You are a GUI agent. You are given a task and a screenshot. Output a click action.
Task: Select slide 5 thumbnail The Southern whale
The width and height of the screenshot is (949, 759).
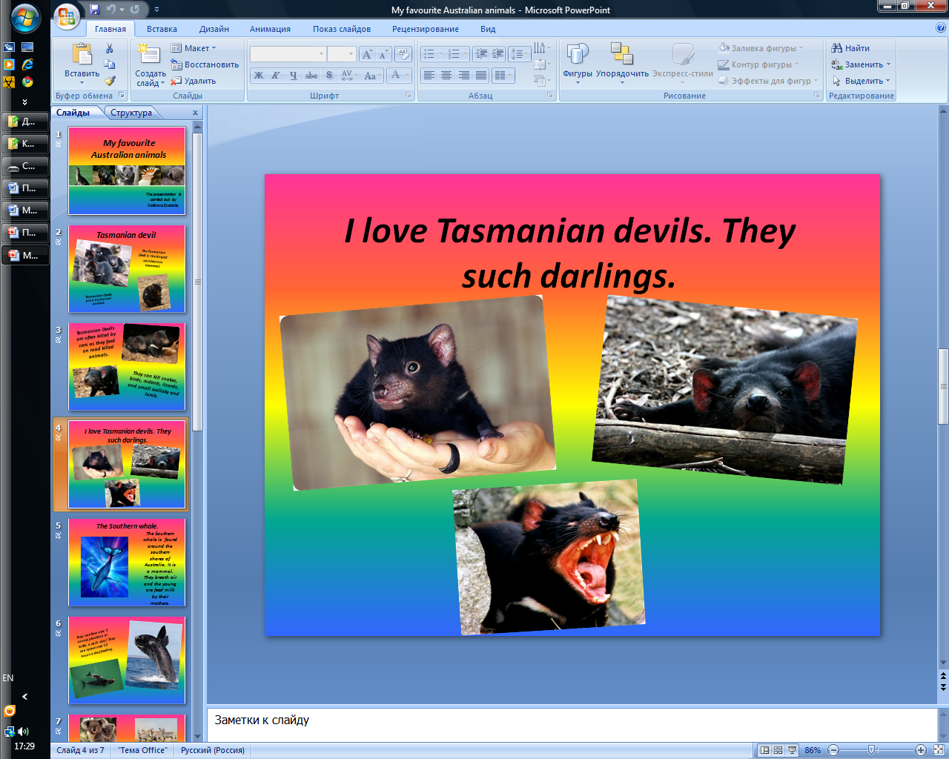coord(127,562)
